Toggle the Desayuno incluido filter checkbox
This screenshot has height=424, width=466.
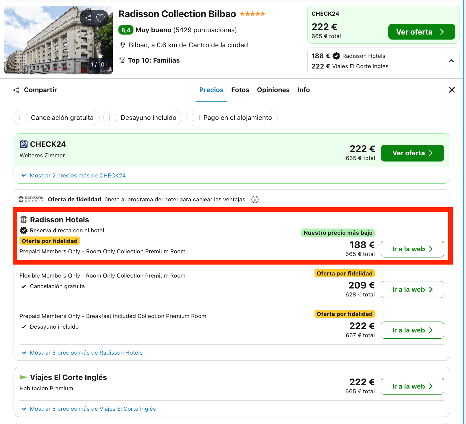(x=113, y=118)
